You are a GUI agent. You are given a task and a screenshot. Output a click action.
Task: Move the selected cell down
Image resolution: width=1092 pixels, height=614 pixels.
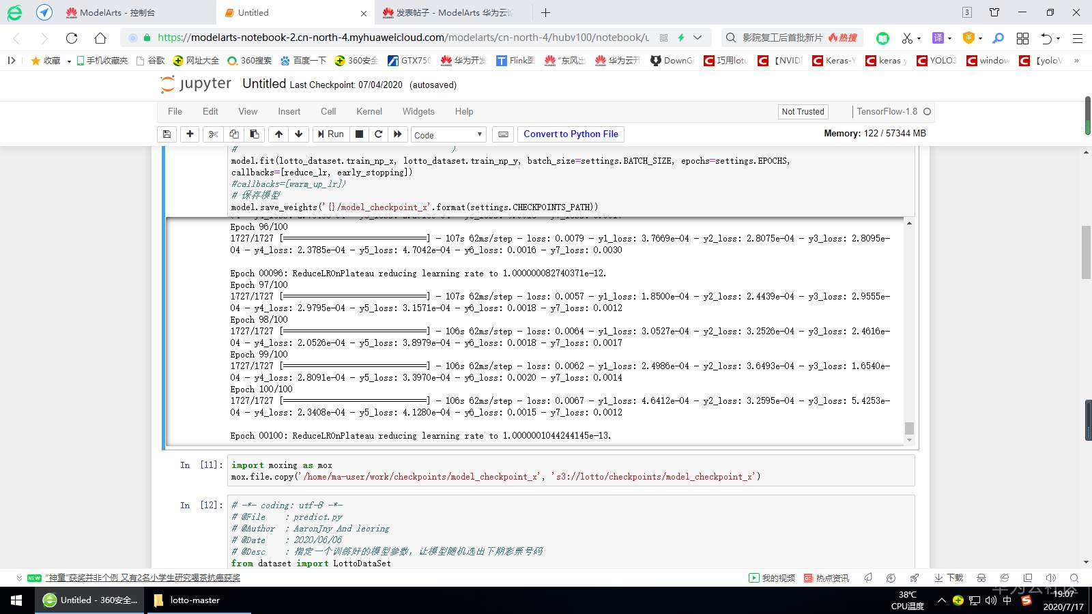[298, 134]
